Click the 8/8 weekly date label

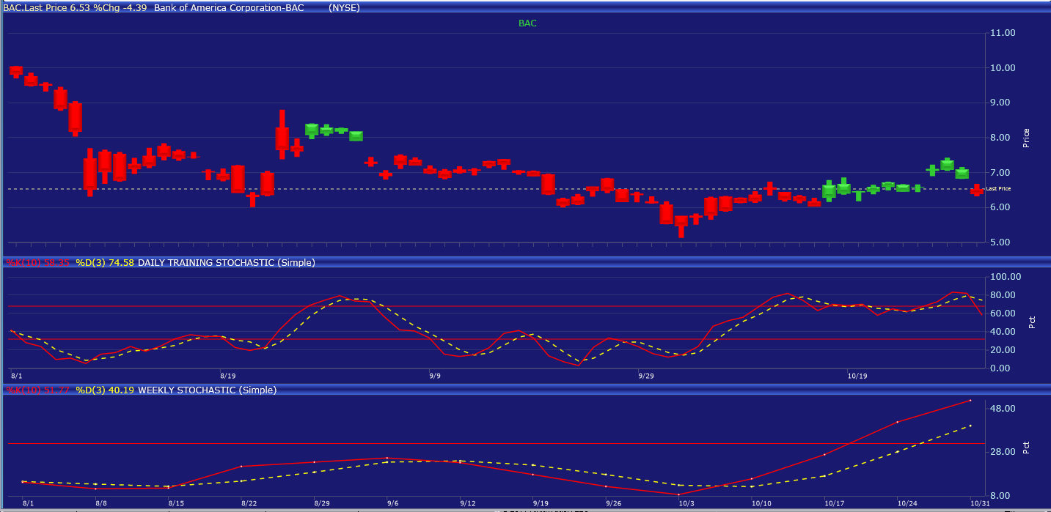[x=101, y=503]
